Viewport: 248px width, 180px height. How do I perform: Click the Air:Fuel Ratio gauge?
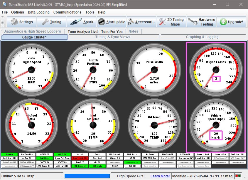click(x=31, y=125)
